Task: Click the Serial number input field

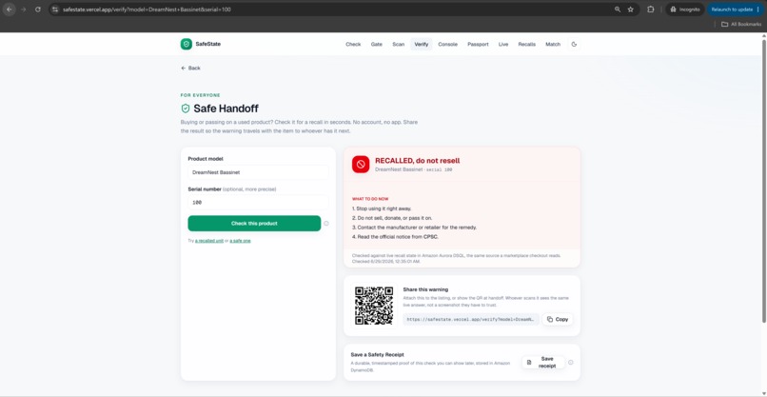Action: (x=258, y=202)
